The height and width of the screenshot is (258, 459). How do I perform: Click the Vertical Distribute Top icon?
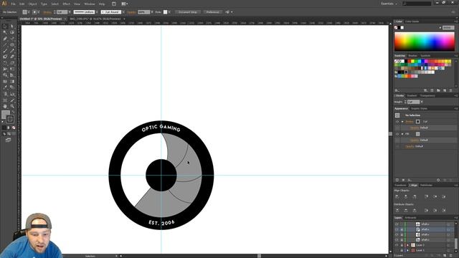pyautogui.click(x=397, y=210)
